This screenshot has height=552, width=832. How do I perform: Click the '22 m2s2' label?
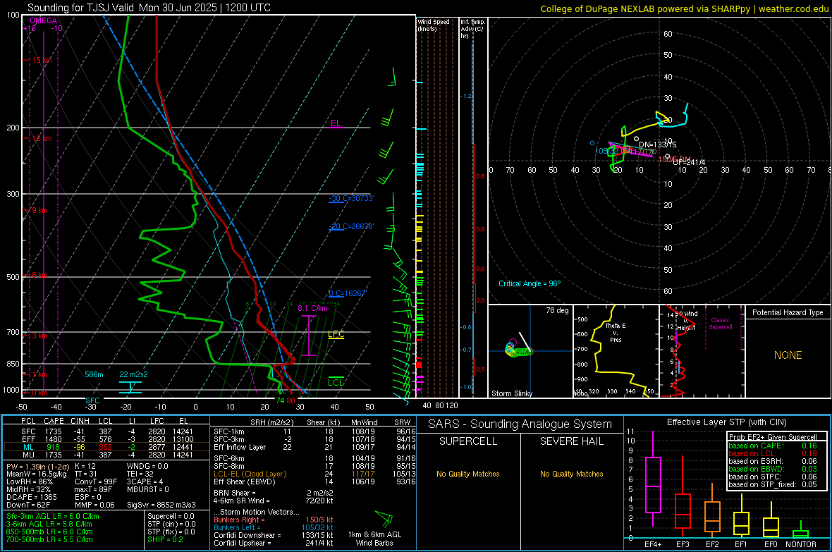point(133,374)
